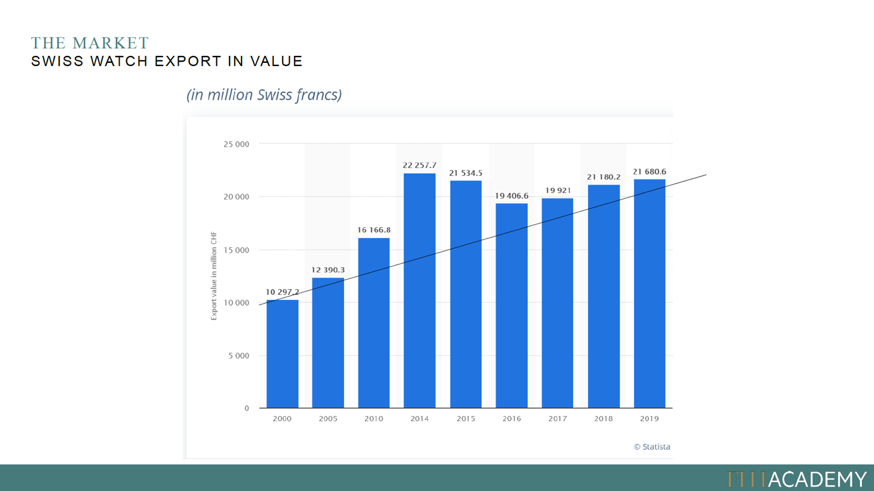Click the value label '21 680.6'
874x491 pixels.
point(650,172)
